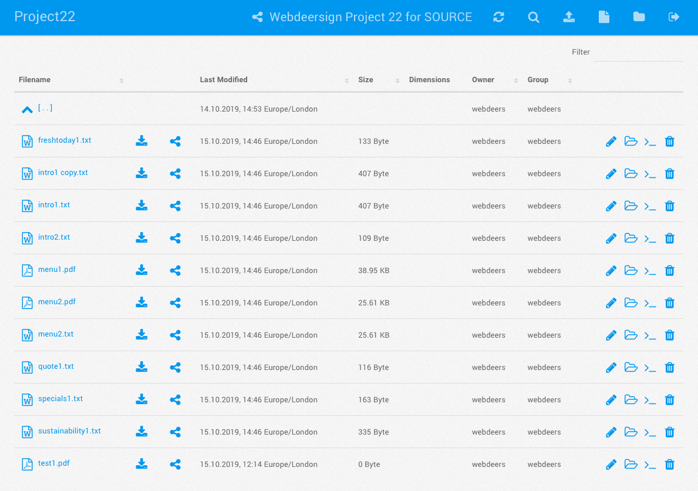698x491 pixels.
Task: Click the upload icon in header
Action: pos(568,17)
